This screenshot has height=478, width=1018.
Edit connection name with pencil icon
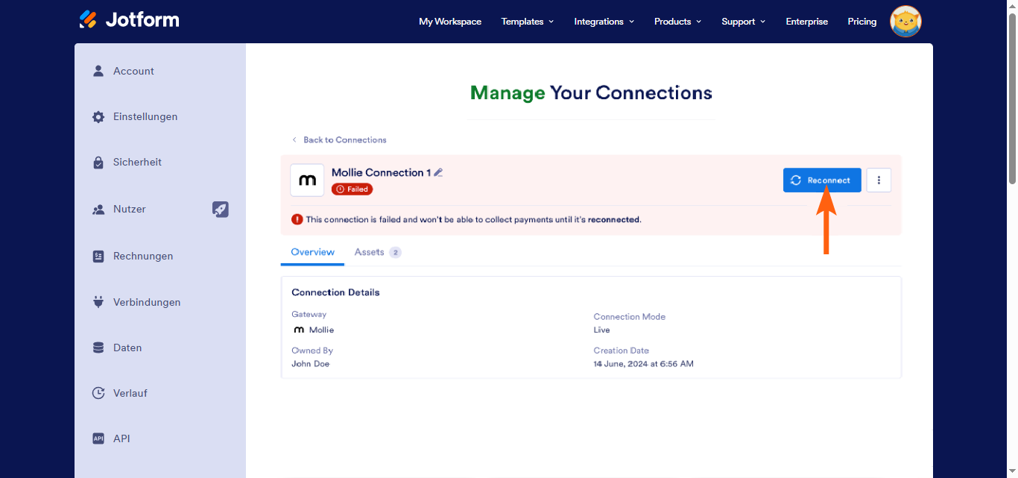[x=438, y=172]
